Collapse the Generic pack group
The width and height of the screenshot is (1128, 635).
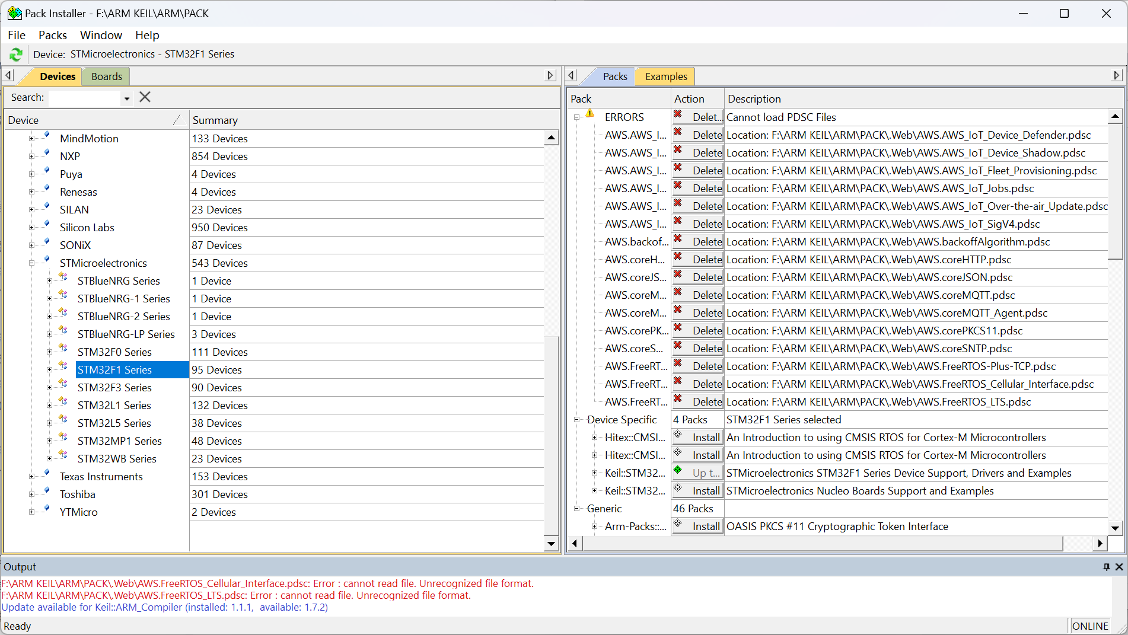coord(576,509)
